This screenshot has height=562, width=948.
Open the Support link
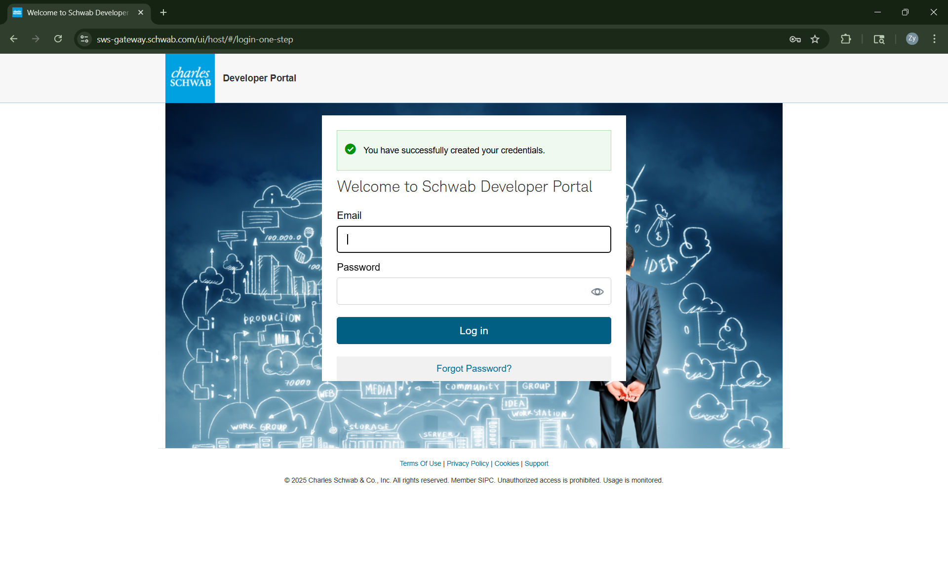point(536,463)
